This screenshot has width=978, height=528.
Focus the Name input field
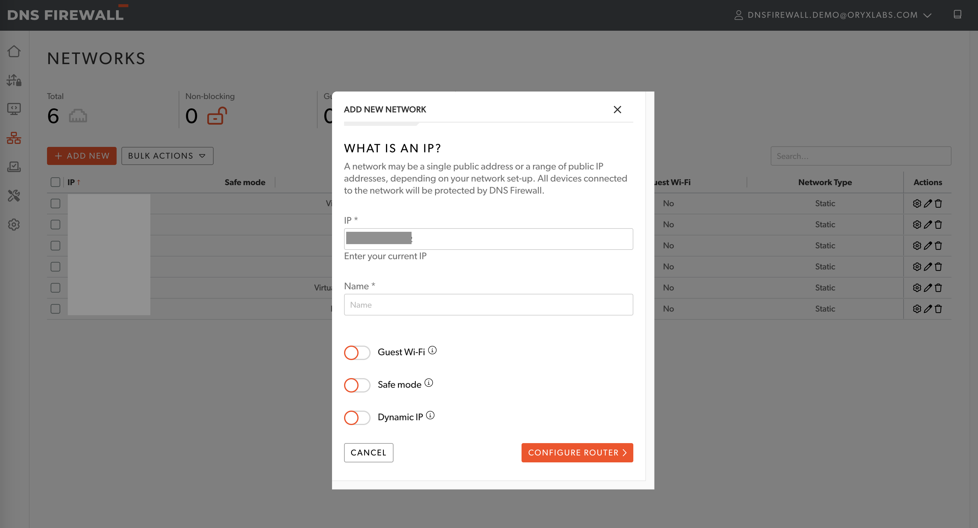coord(488,305)
